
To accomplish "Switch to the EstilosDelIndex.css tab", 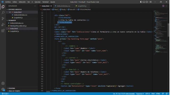I will coord(63,6).
